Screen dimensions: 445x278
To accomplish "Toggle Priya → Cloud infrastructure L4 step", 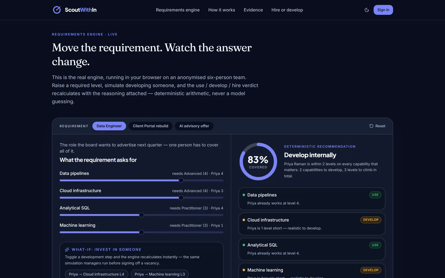I will point(96,274).
